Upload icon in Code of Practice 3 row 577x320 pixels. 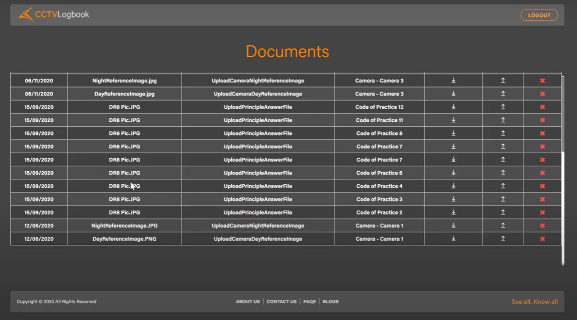click(503, 199)
